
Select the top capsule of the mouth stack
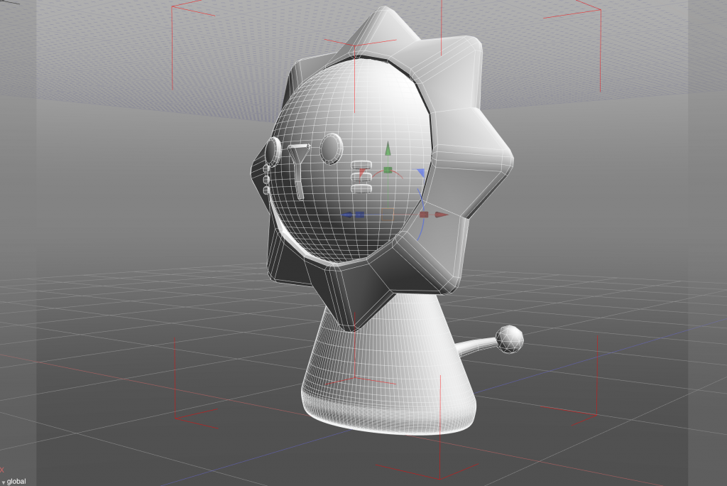point(362,164)
